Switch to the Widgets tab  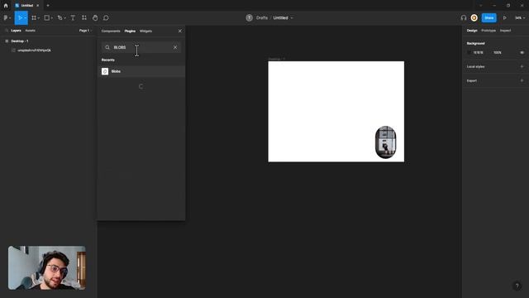click(145, 31)
